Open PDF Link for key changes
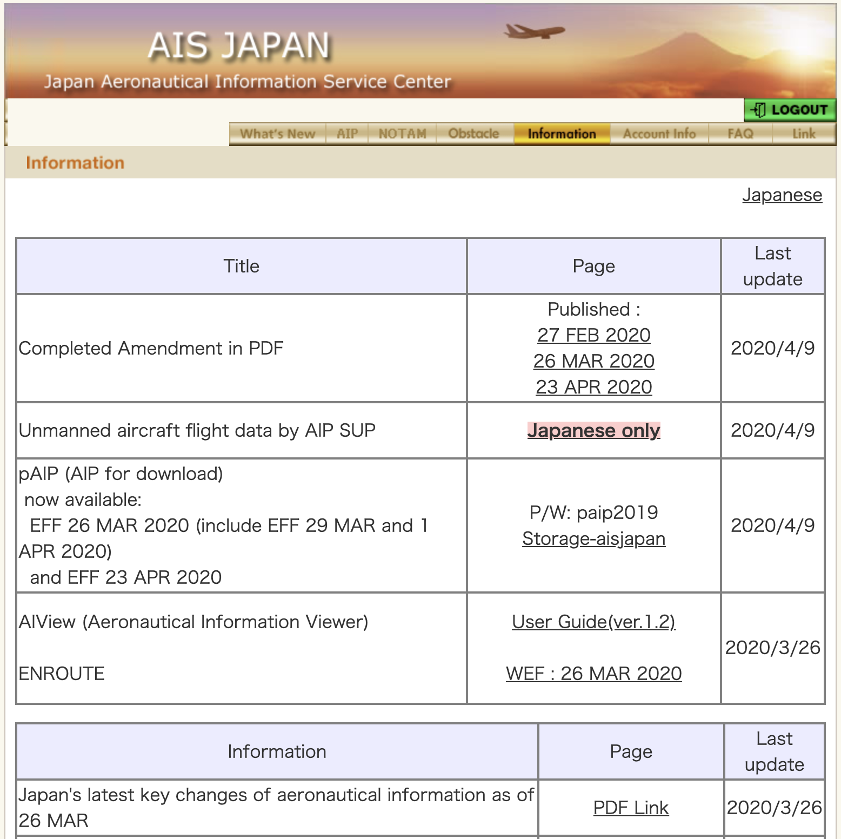This screenshot has height=839, width=841. point(631,808)
